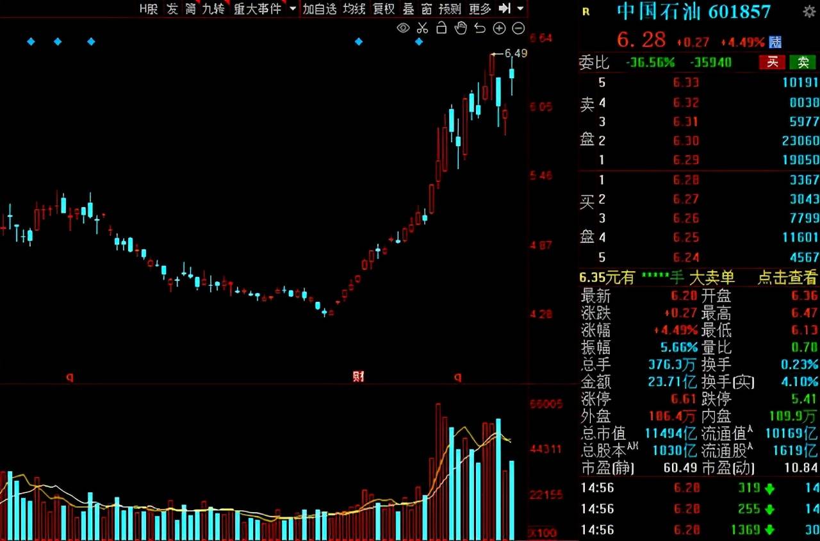Select the 简 toolbar item
This screenshot has width=820, height=541.
191,8
